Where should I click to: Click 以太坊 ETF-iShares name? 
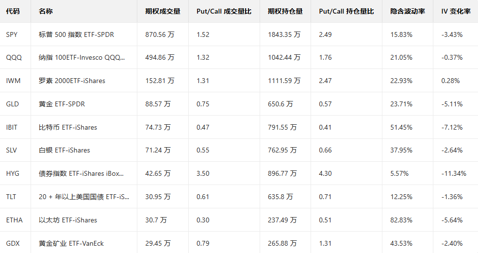(68, 220)
